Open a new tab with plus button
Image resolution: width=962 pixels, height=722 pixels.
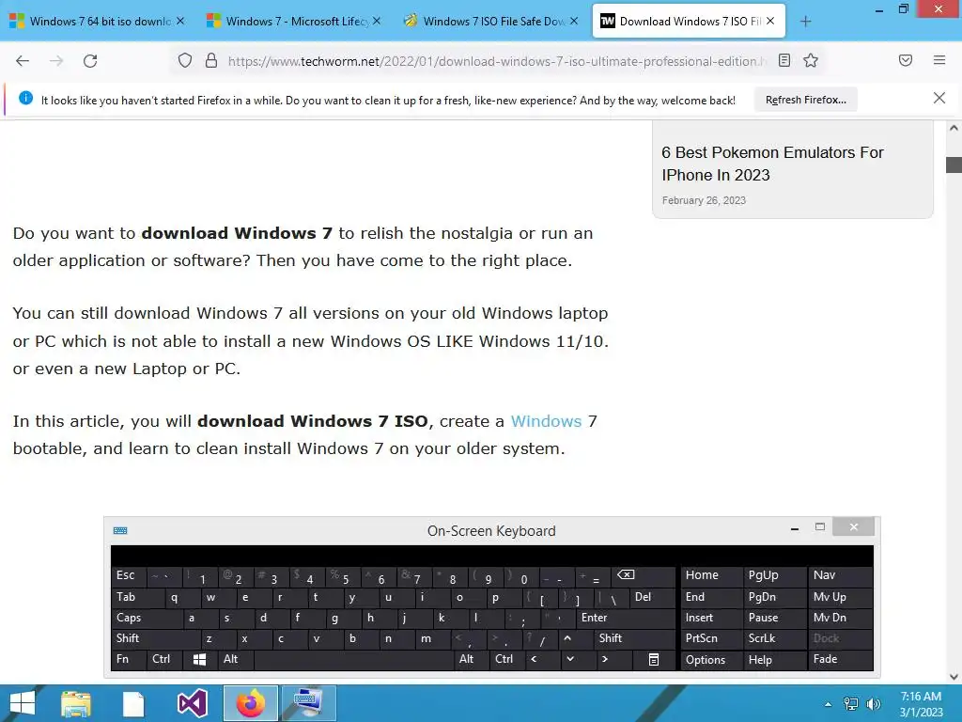[805, 22]
